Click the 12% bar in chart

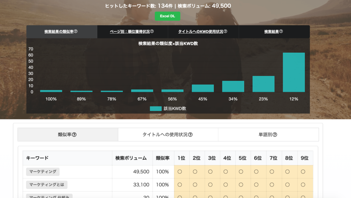[x=294, y=72]
